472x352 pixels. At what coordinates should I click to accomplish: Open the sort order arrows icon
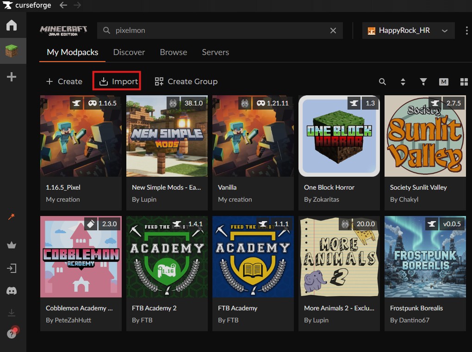403,81
